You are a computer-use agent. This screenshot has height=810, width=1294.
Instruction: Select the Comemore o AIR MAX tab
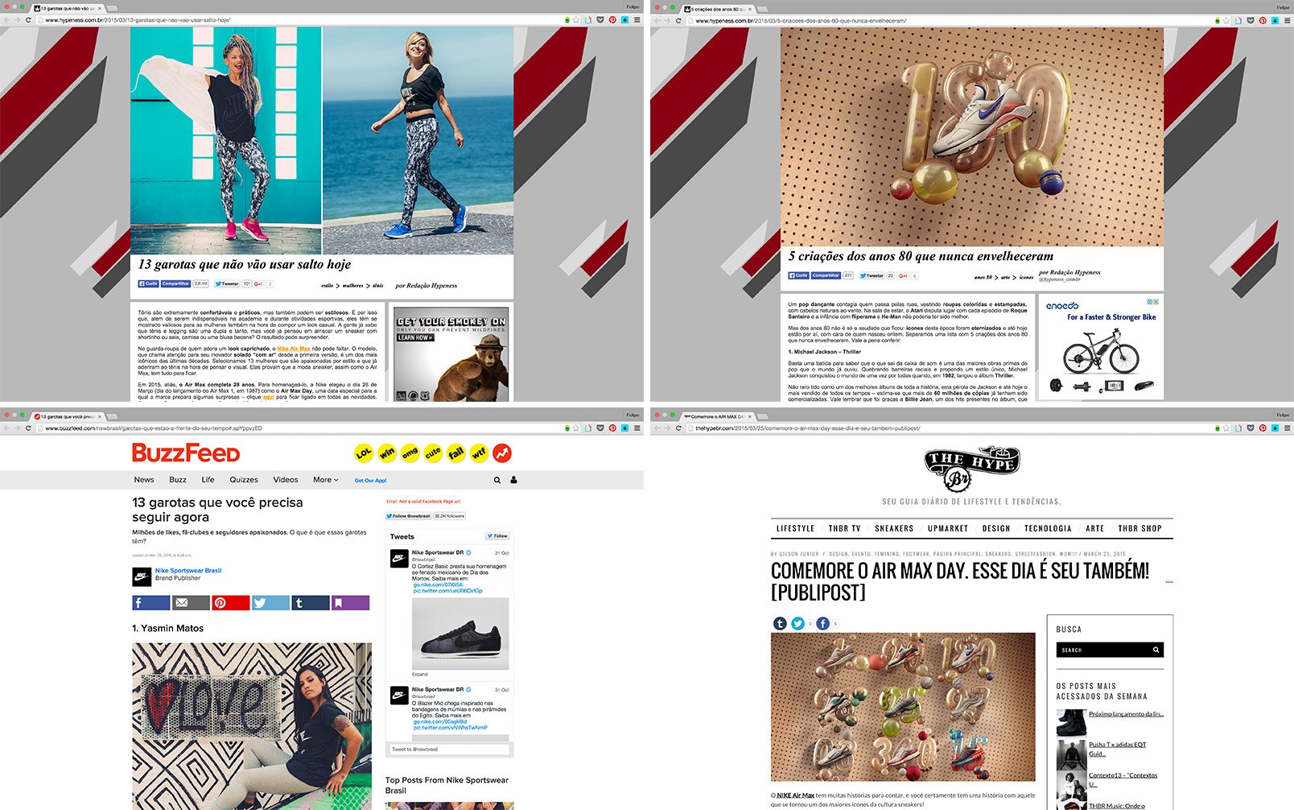pos(718,416)
